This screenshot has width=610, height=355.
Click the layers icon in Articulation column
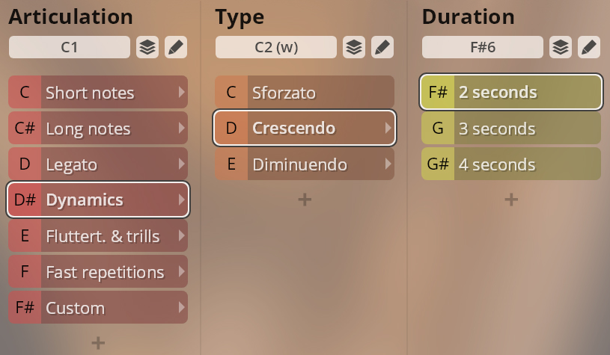[147, 47]
